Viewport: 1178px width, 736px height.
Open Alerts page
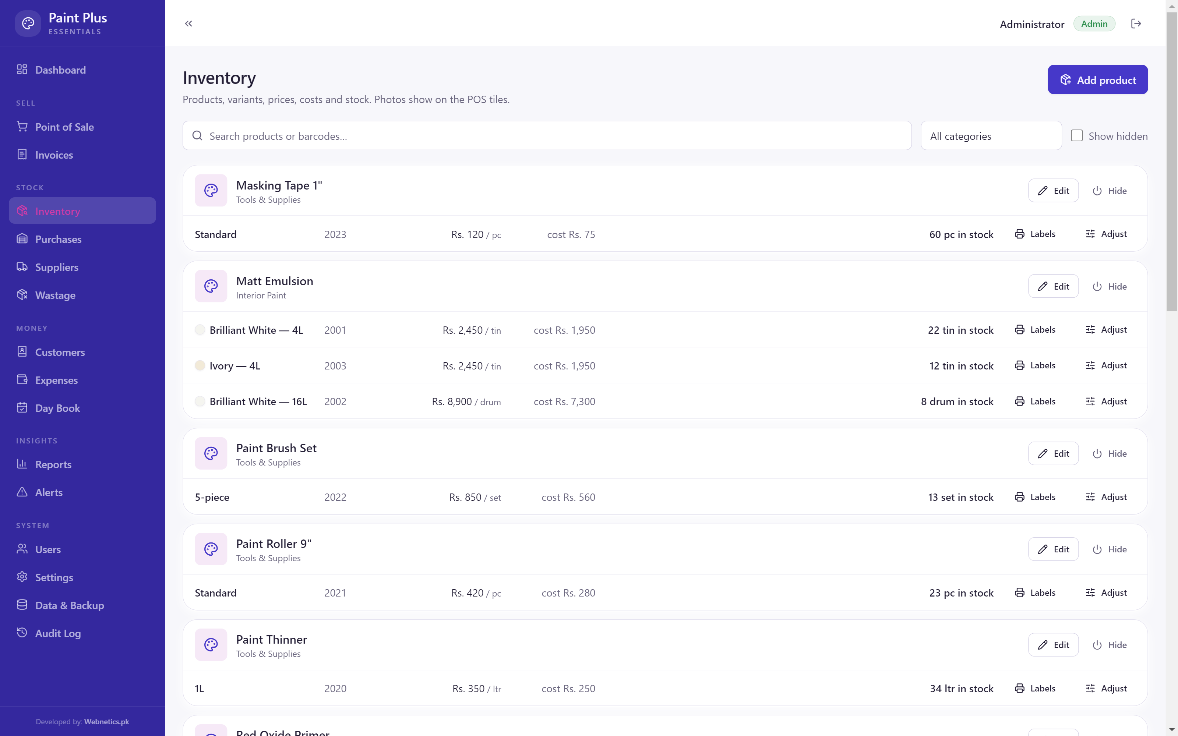pyautogui.click(x=82, y=493)
